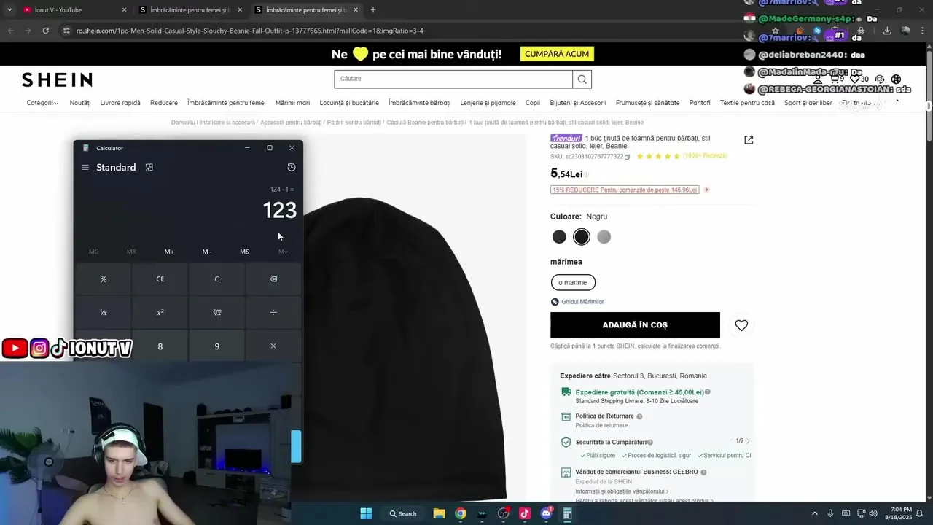Open Îmbrăcăminte bărbați menu item
The width and height of the screenshot is (933, 525).
pyautogui.click(x=419, y=103)
